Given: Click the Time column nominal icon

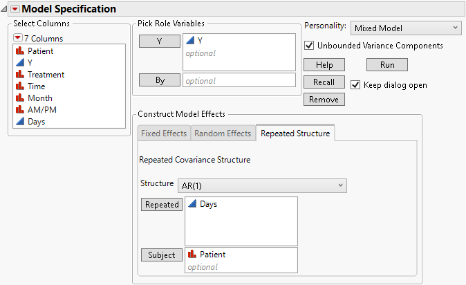Looking at the screenshot, I should coord(19,86).
